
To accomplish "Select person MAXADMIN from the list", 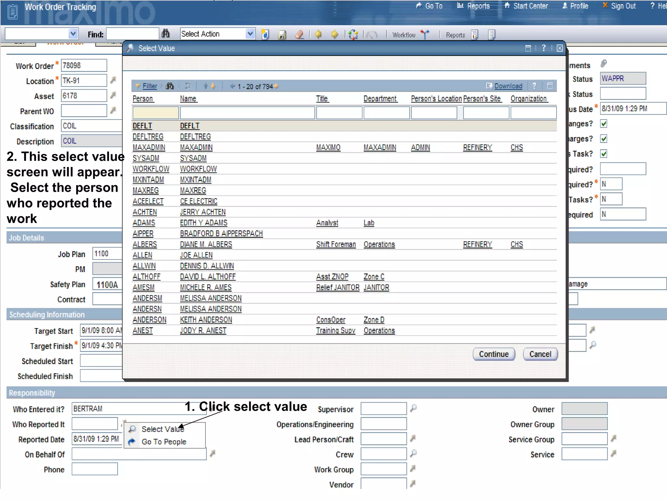I will click(149, 147).
